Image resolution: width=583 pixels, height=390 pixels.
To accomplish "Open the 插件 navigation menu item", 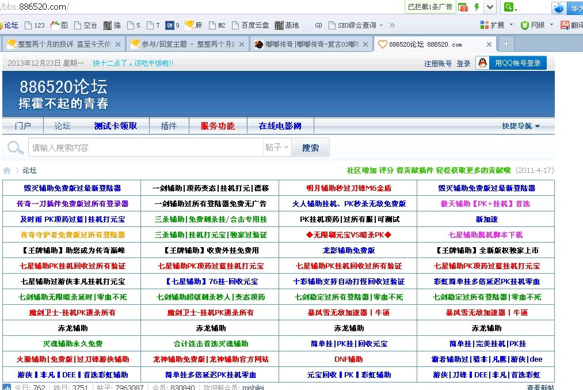I will tap(169, 126).
